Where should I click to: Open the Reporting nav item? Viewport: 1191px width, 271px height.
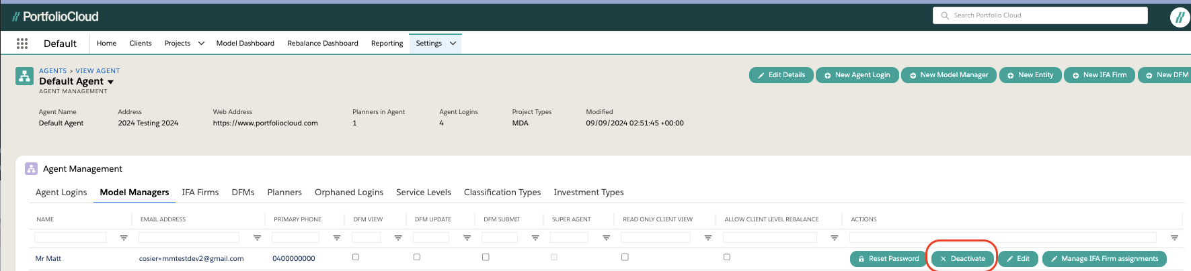click(x=387, y=44)
